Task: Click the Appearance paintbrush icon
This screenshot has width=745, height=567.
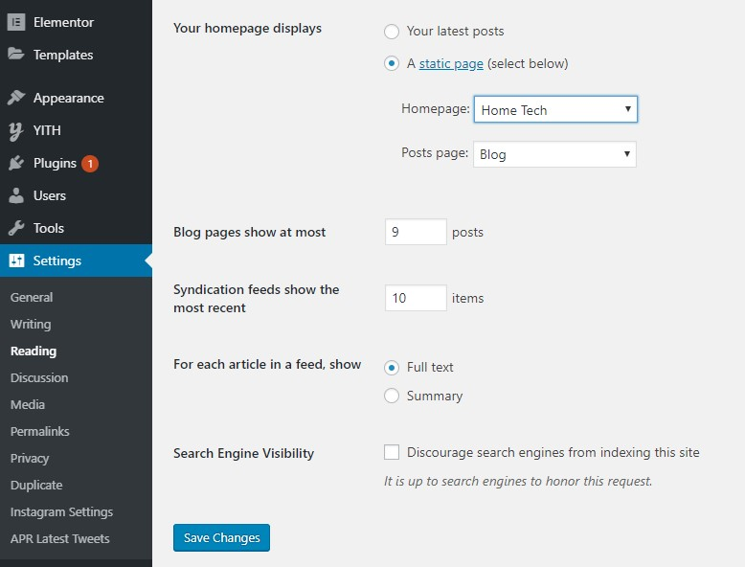Action: coord(16,98)
